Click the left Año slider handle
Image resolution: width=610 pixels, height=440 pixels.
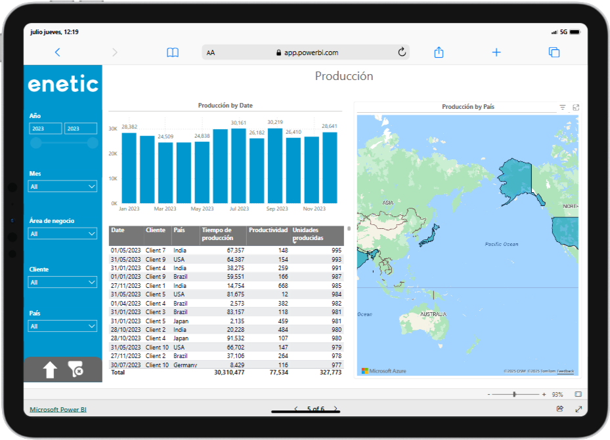tap(36, 144)
